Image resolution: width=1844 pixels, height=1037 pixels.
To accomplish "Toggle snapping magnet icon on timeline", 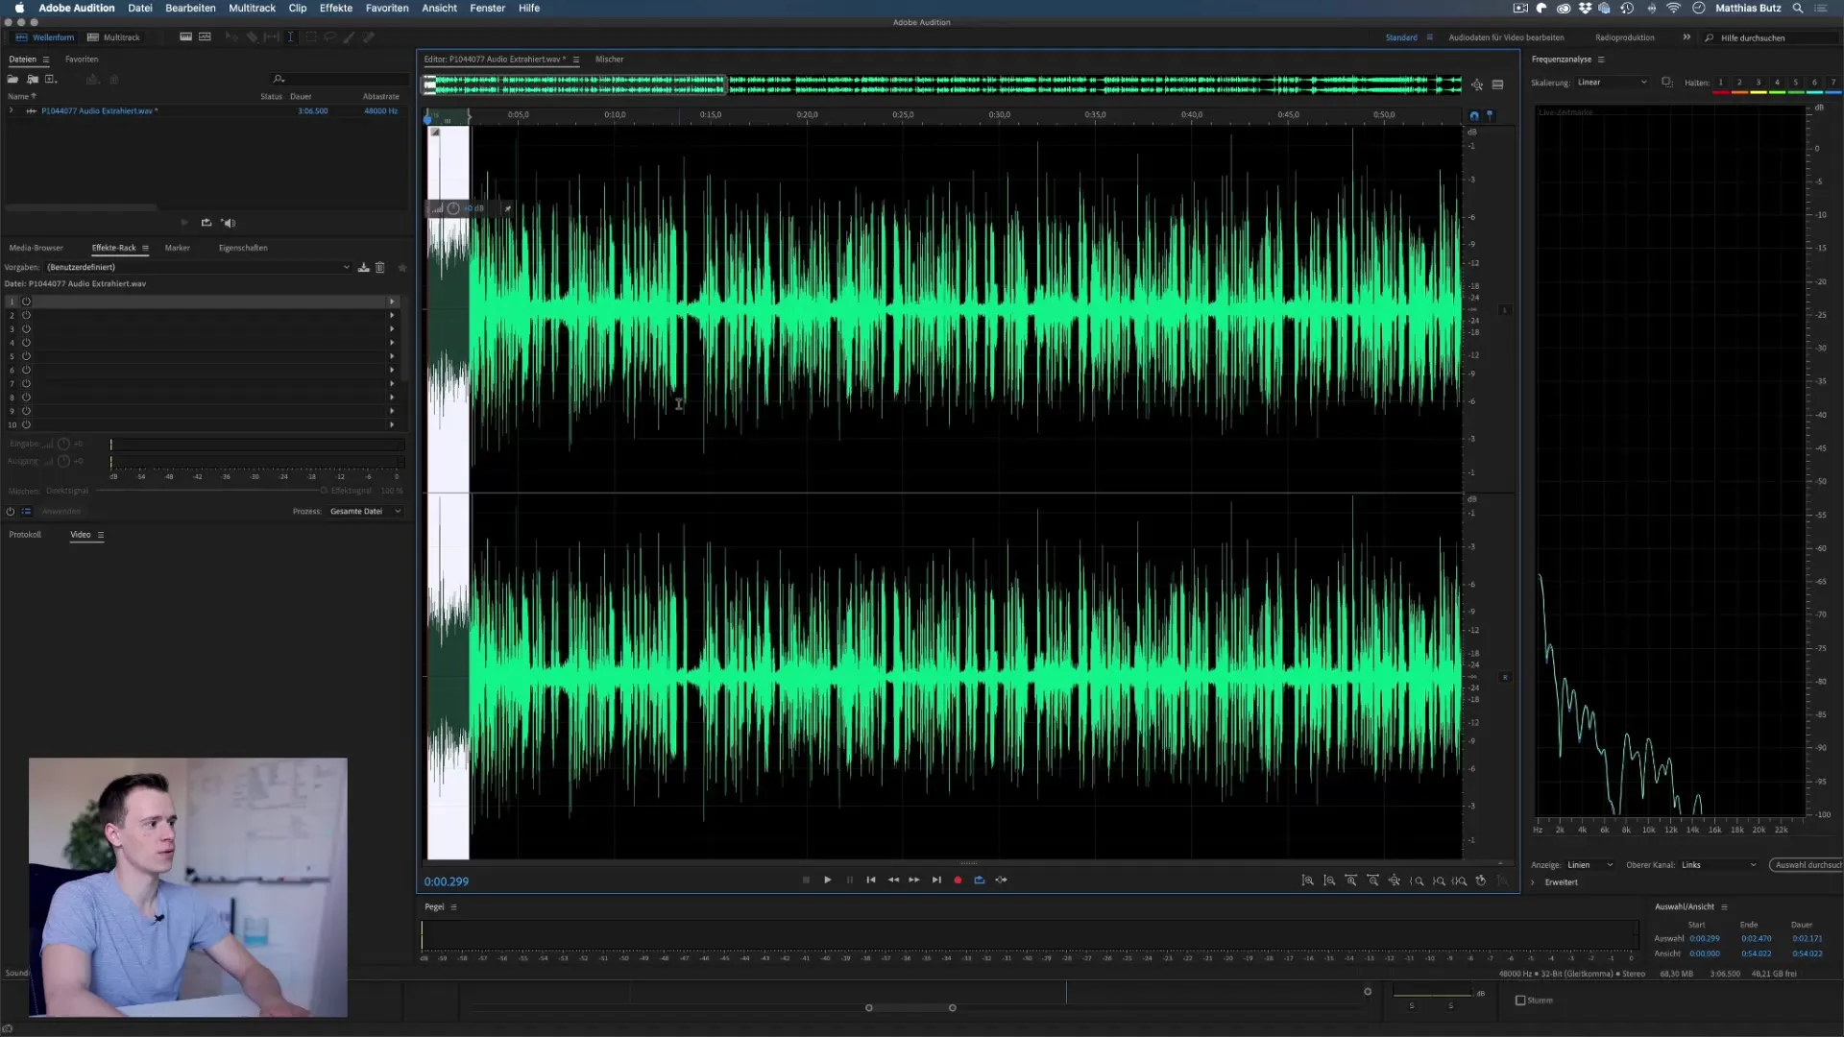I will (1474, 115).
